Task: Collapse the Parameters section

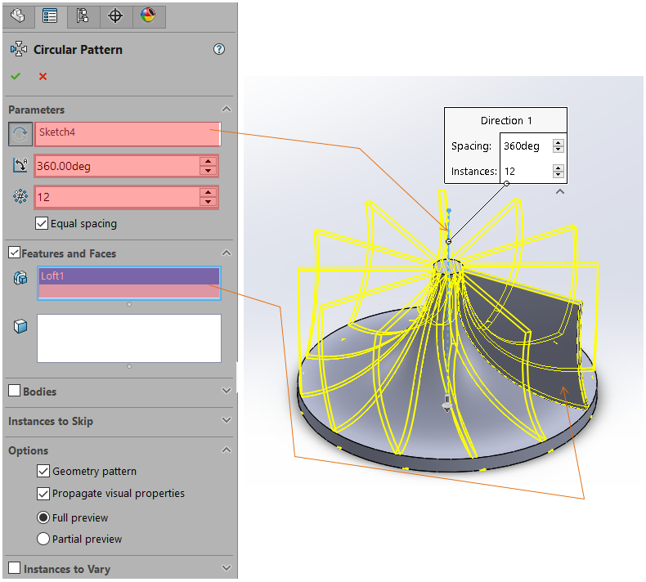Action: point(227,110)
